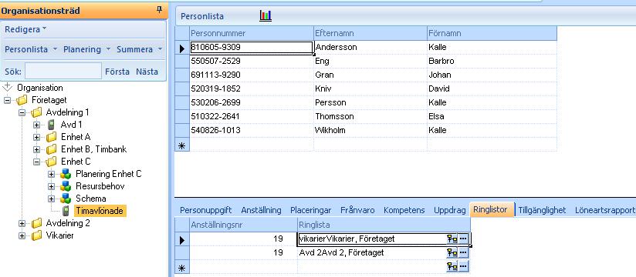Click the Resursbehov cubes icon
636x277 pixels.
(66, 186)
